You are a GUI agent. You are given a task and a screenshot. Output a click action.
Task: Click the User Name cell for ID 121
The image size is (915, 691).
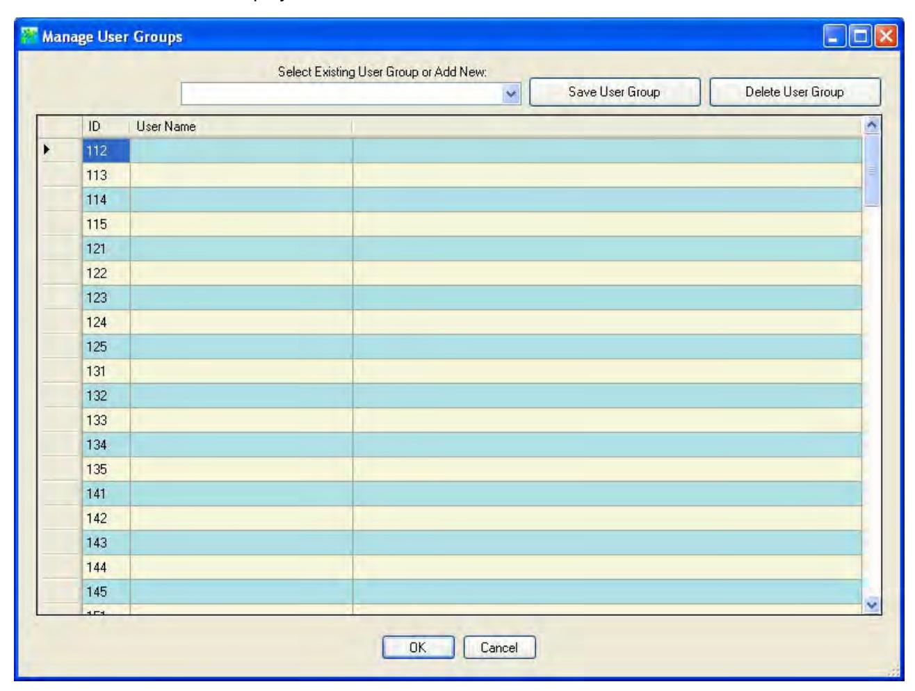[x=241, y=249]
